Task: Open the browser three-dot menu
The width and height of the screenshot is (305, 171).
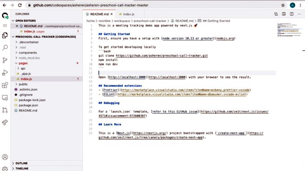Action: pyautogui.click(x=300, y=5)
